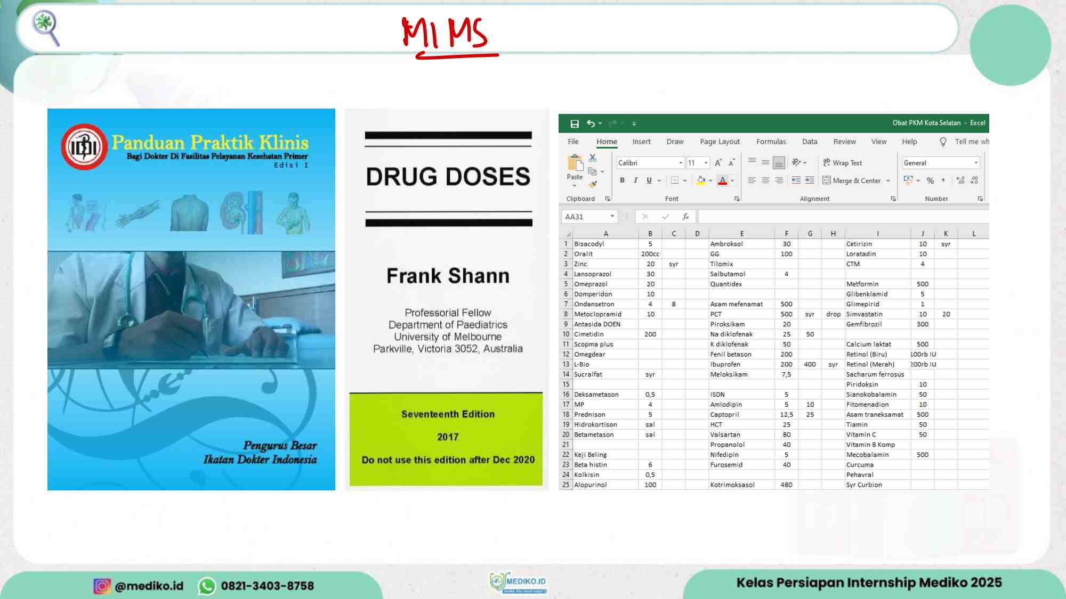Click the Save icon in Excel title bar
Viewport: 1066px width, 599px height.
[574, 124]
